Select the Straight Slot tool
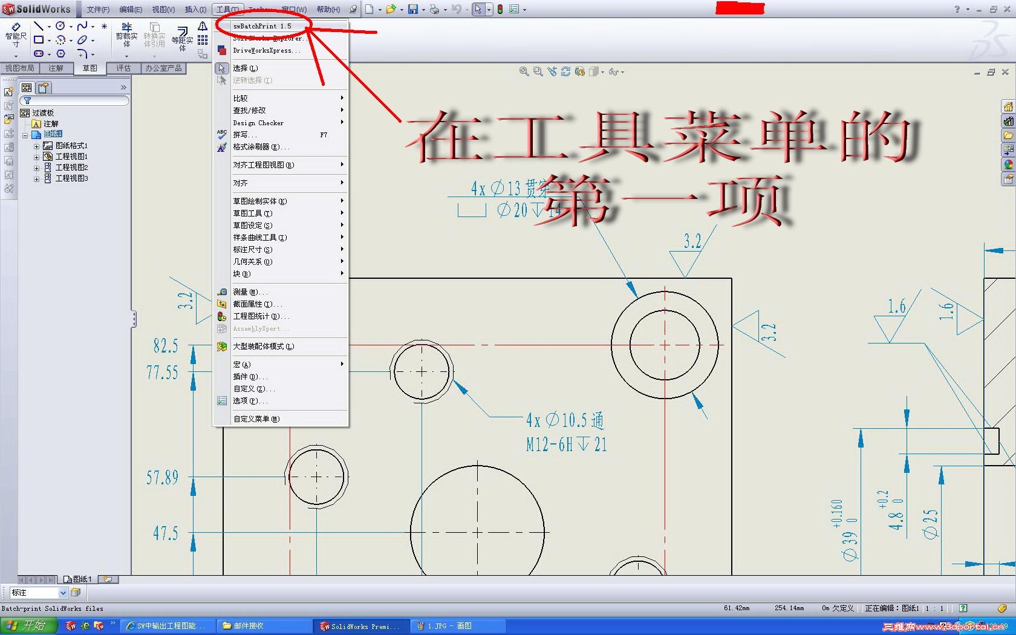 point(38,54)
